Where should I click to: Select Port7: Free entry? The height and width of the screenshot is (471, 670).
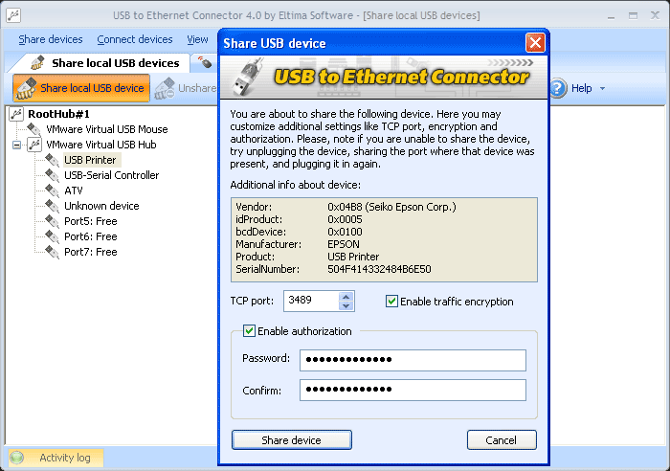[91, 252]
